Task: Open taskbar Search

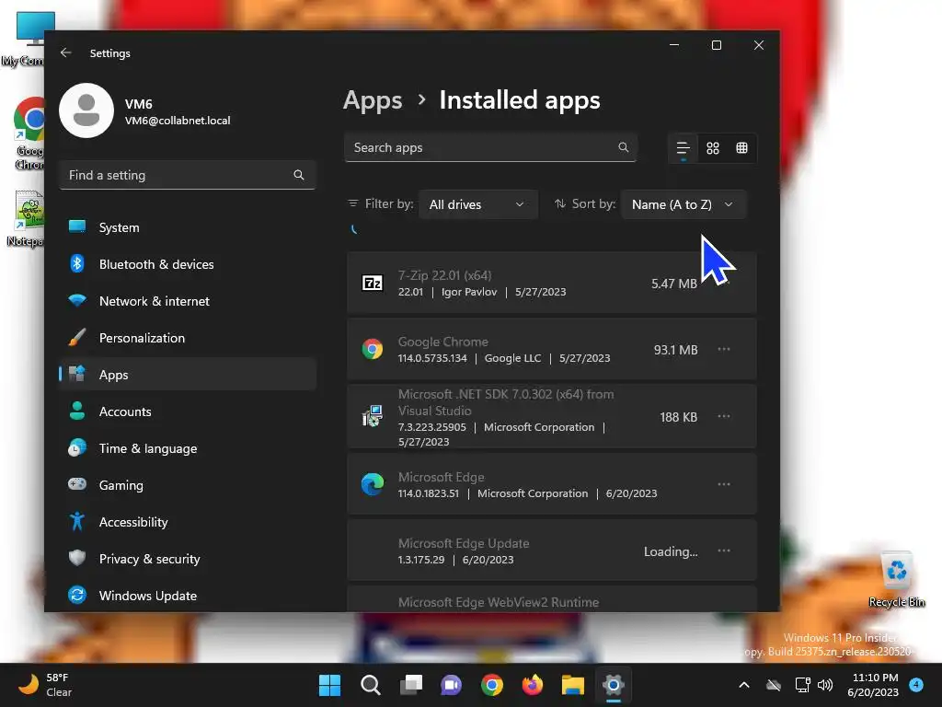Action: point(370,685)
